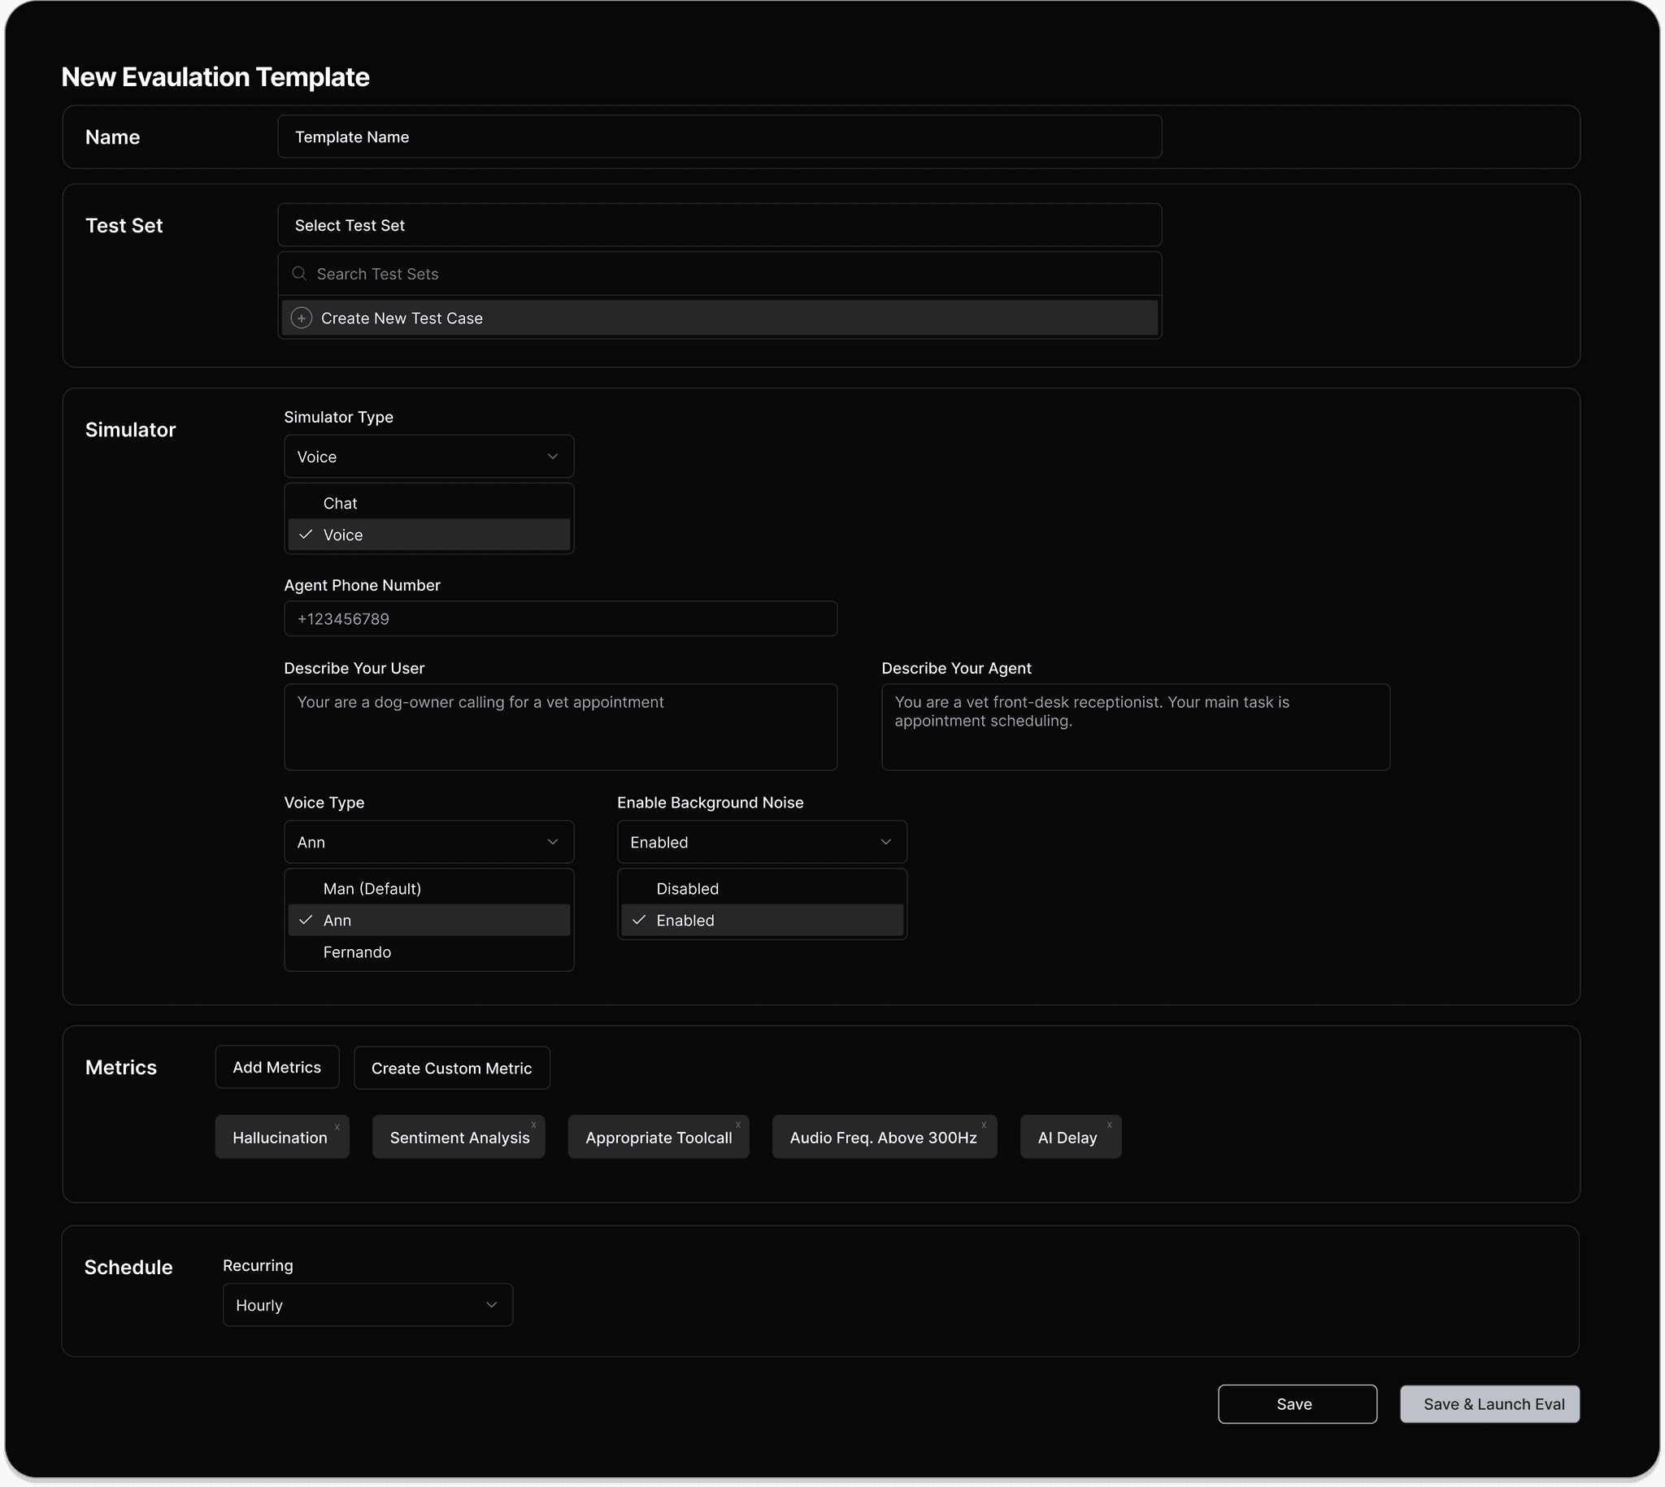Remove the Appropriate Toolcall metric chip
This screenshot has width=1665, height=1487.
[737, 1125]
